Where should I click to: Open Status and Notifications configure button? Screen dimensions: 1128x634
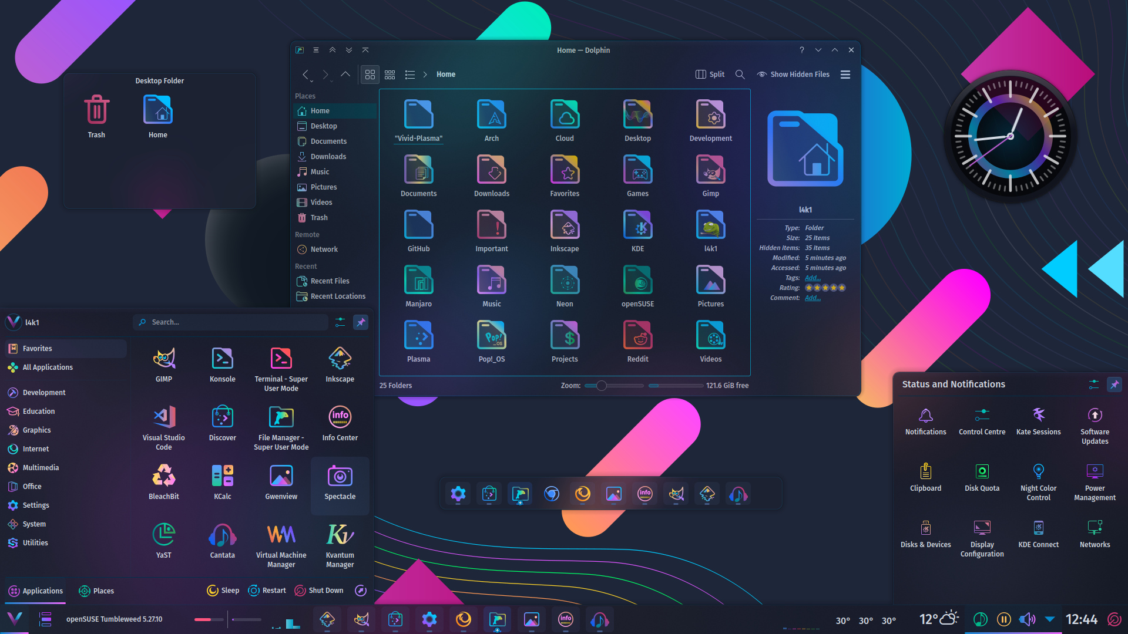pos(1093,385)
